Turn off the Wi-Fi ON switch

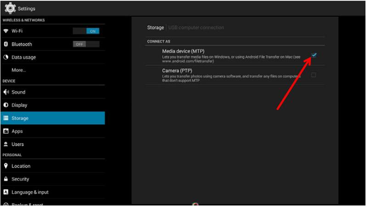pyautogui.click(x=86, y=31)
